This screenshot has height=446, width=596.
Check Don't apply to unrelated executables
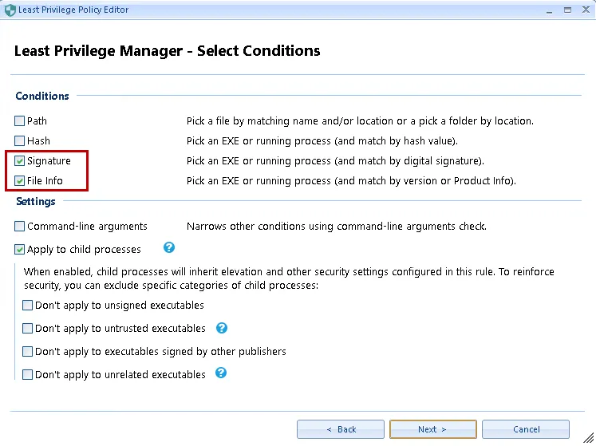tap(28, 375)
